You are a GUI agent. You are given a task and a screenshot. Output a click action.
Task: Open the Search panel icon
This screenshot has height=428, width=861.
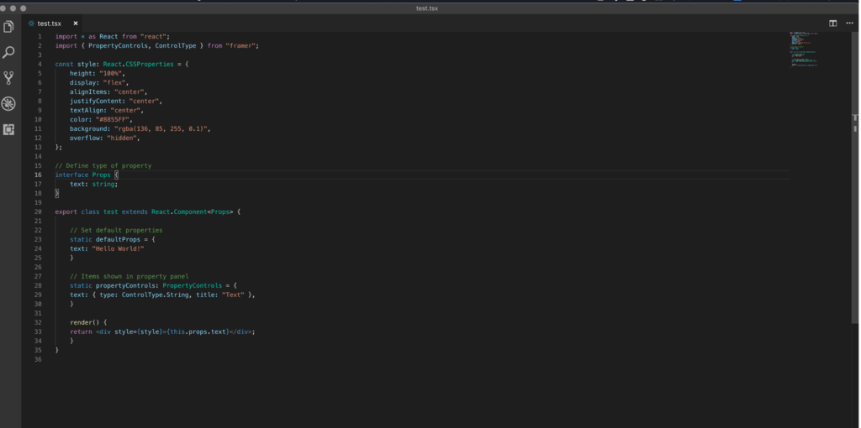tap(8, 52)
